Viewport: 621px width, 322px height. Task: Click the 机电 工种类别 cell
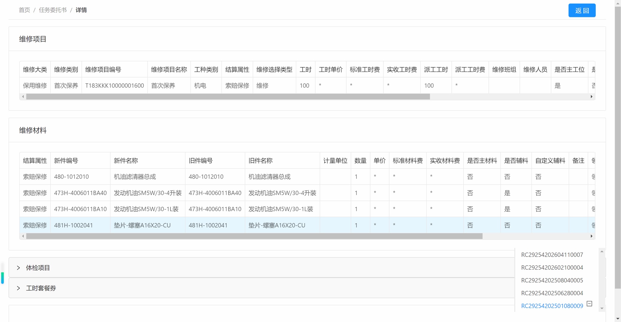click(x=206, y=86)
